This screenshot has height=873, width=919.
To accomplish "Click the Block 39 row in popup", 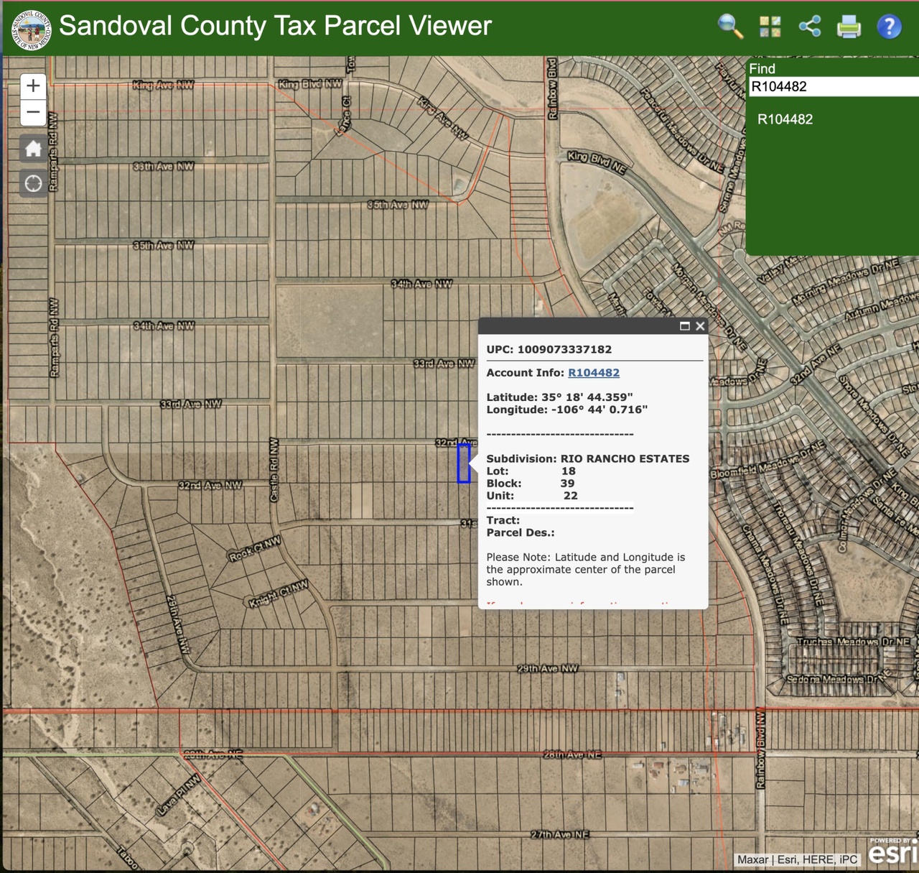I will point(531,484).
